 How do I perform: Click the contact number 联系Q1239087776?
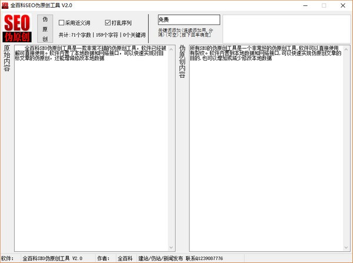point(204,258)
